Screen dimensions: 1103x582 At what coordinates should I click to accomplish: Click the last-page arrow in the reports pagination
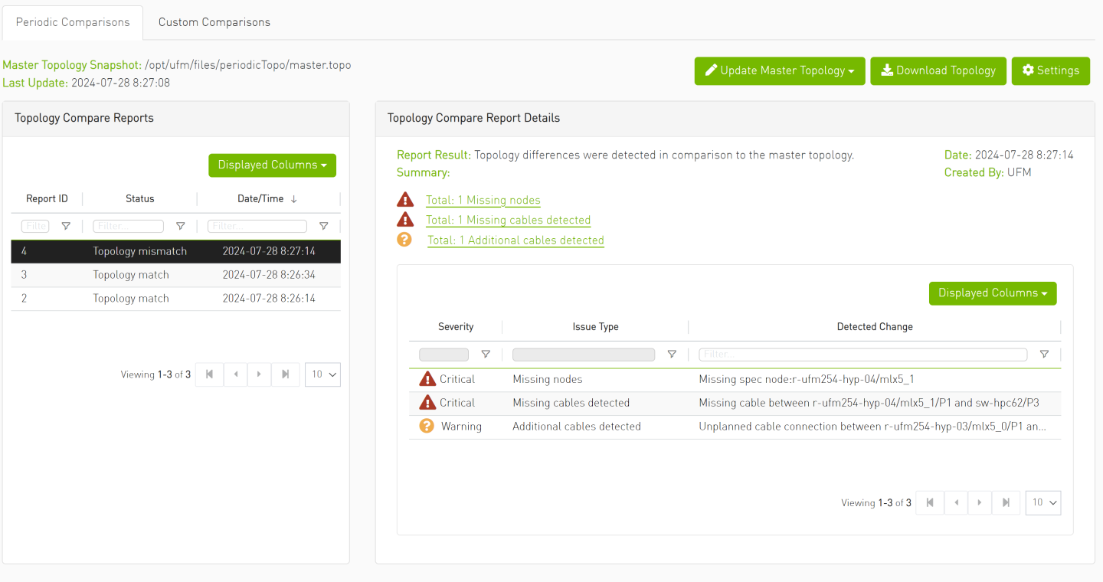[x=285, y=374]
